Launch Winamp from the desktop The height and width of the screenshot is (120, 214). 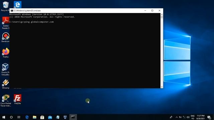(6, 84)
